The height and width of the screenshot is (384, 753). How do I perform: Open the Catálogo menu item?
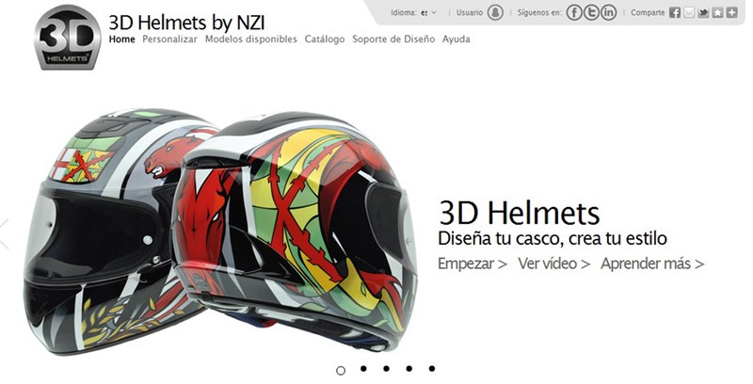(x=325, y=40)
